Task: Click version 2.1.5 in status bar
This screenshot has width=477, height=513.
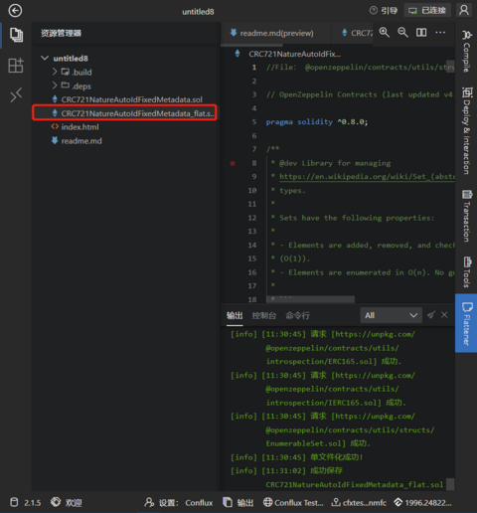Action: (26, 502)
